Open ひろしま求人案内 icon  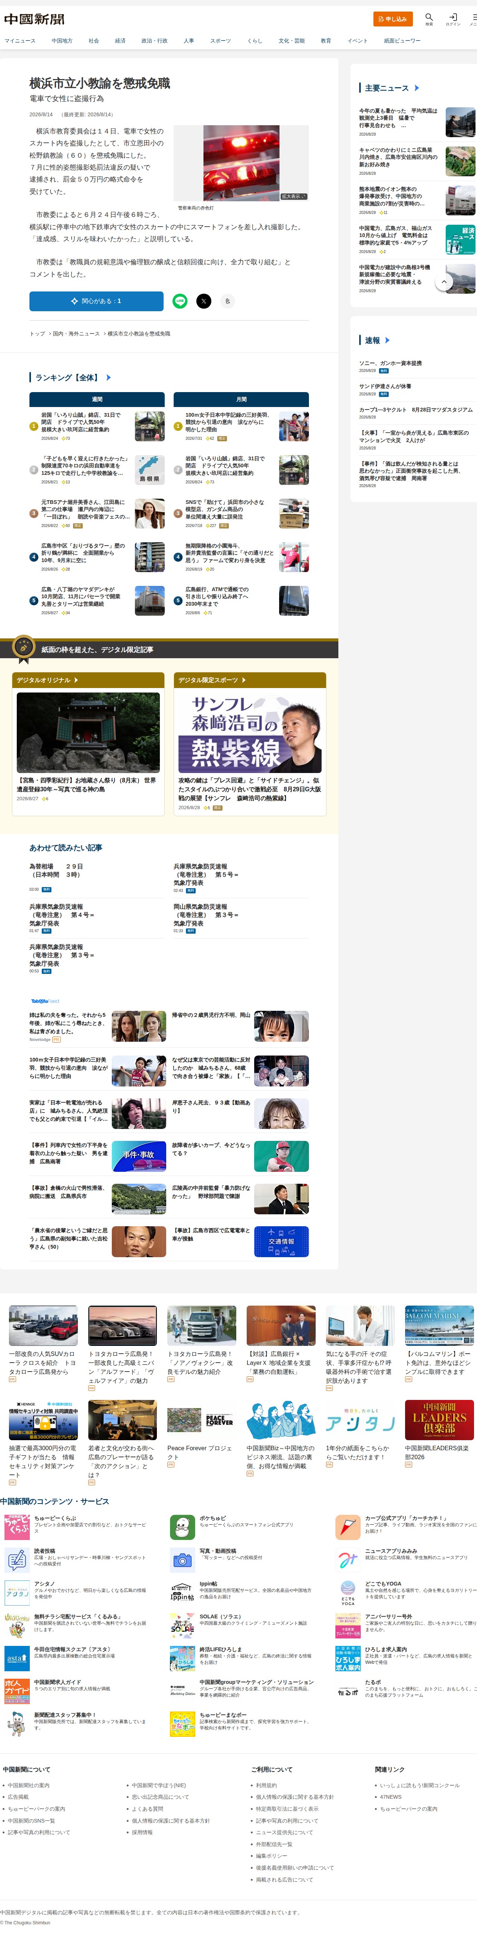click(x=348, y=1659)
